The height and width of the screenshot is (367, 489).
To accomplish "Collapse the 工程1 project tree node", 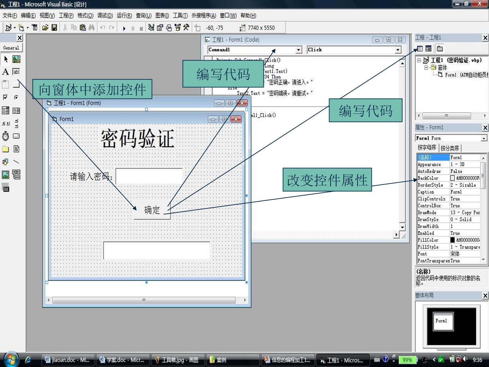I will (419, 60).
